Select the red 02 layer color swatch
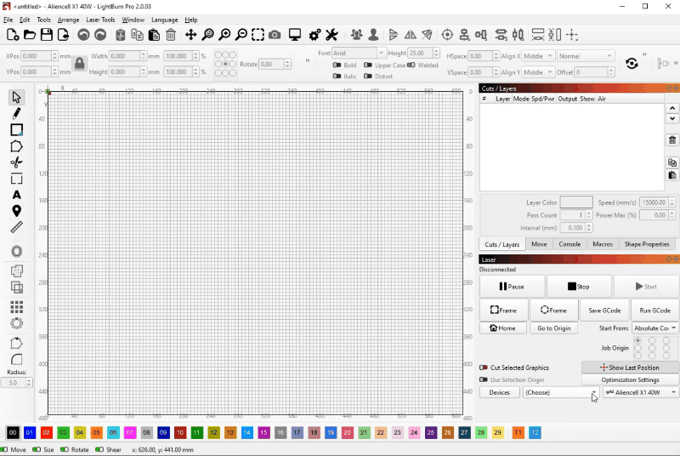Image resolution: width=680 pixels, height=456 pixels. (x=47, y=432)
